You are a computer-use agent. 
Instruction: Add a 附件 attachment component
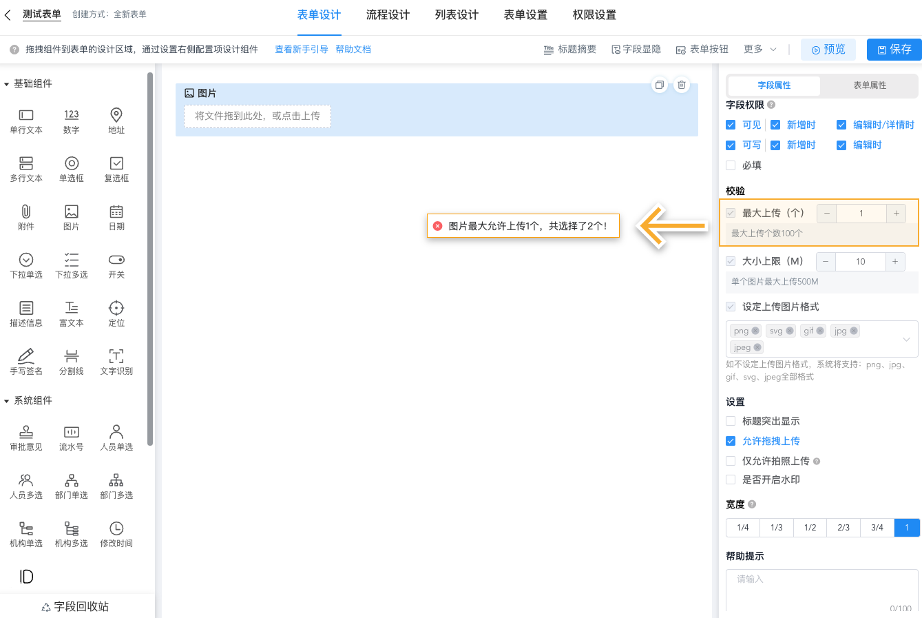(x=25, y=217)
